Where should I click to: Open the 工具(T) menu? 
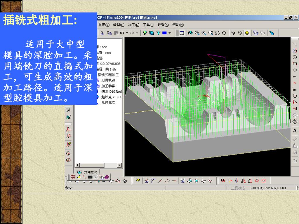148,25
